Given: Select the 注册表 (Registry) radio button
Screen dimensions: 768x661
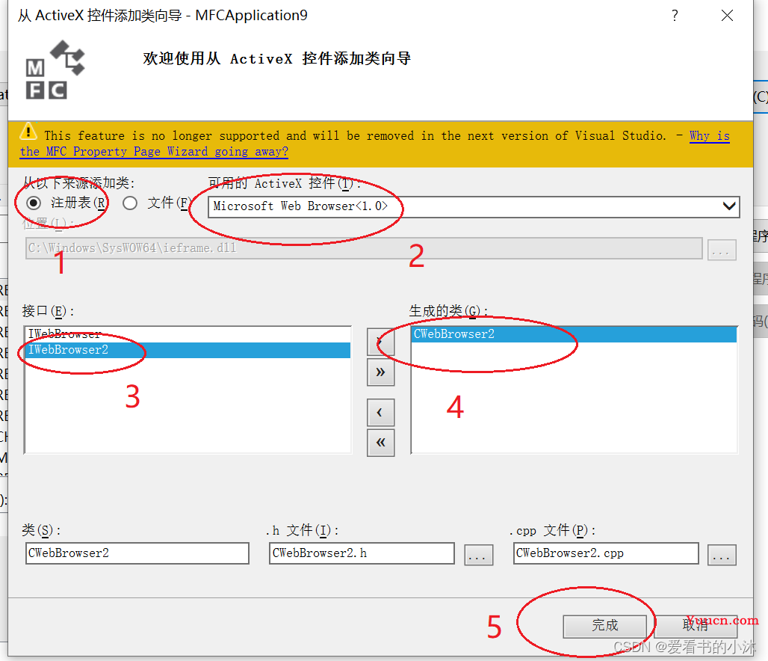Looking at the screenshot, I should pos(34,203).
